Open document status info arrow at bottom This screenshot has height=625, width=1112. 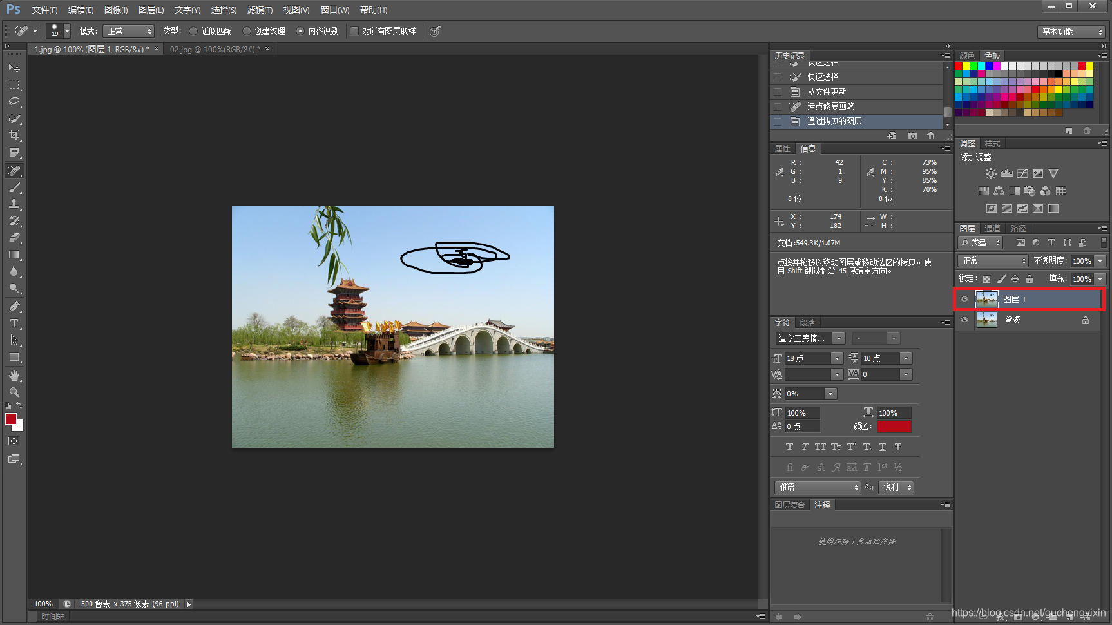click(x=189, y=604)
